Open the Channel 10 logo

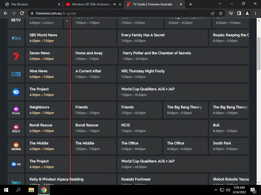coord(16,92)
